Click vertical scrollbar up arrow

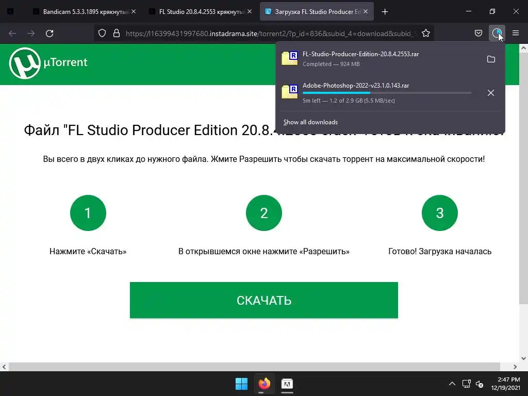tap(524, 48)
